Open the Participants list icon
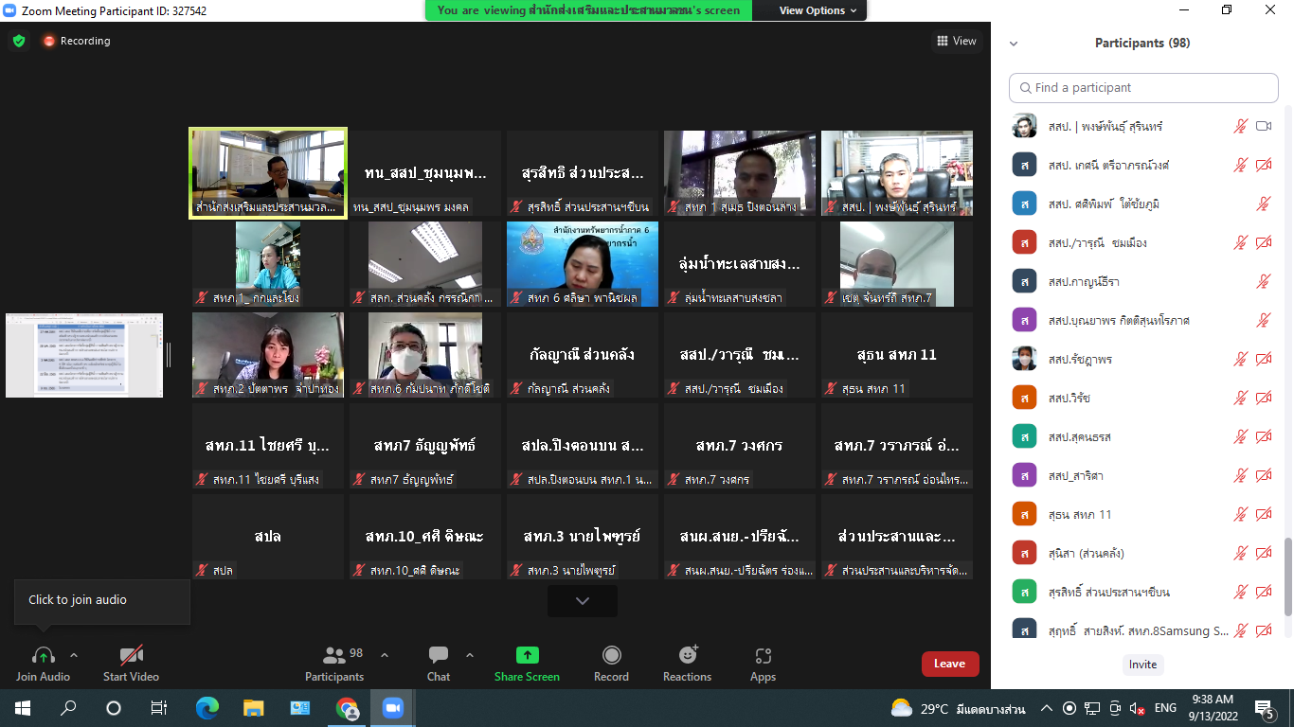The image size is (1294, 727). point(334,655)
